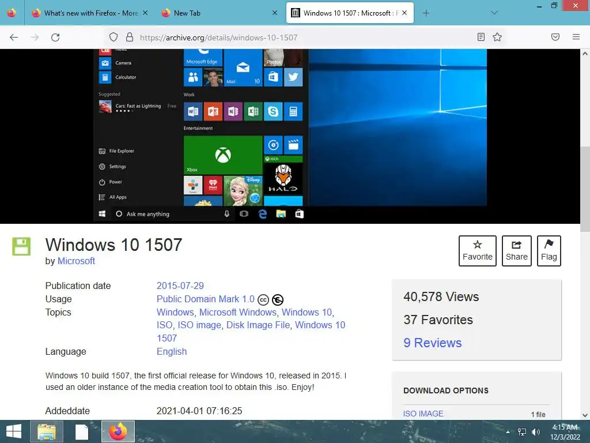The width and height of the screenshot is (590, 443).
Task: Open ISO IMAGE download option
Action: click(x=423, y=414)
